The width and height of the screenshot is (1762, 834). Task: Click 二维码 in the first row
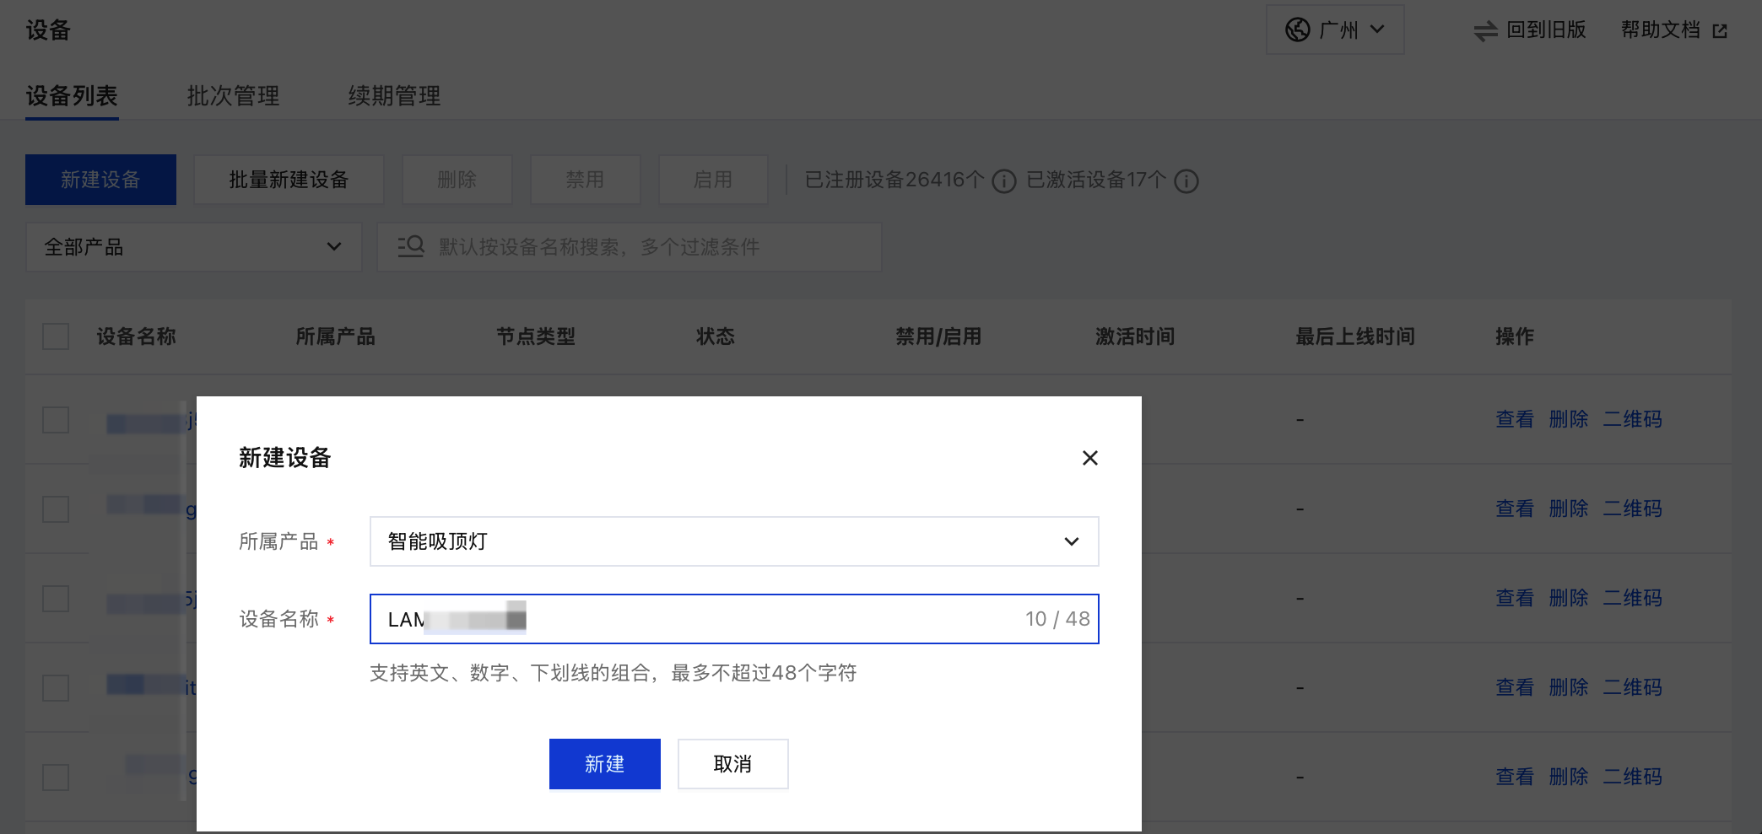(1632, 420)
